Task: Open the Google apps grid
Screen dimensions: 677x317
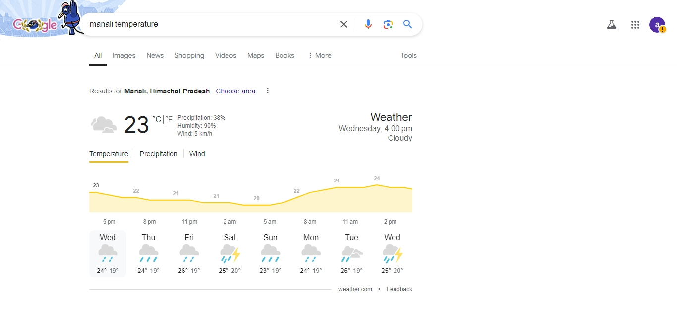Action: click(x=635, y=25)
